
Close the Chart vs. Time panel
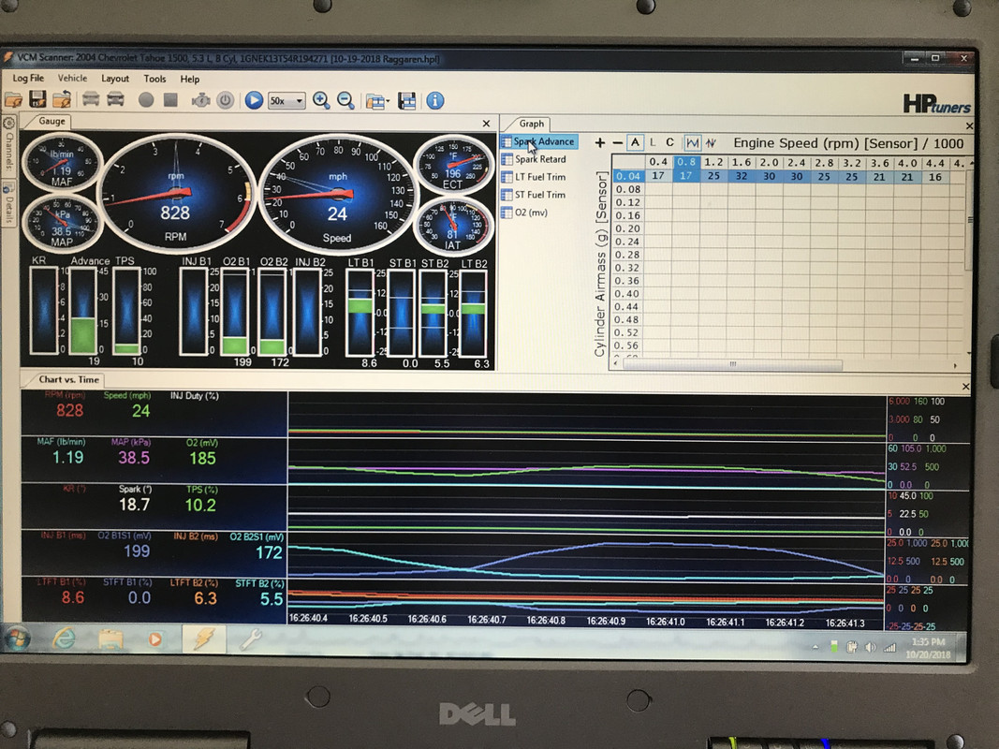965,387
